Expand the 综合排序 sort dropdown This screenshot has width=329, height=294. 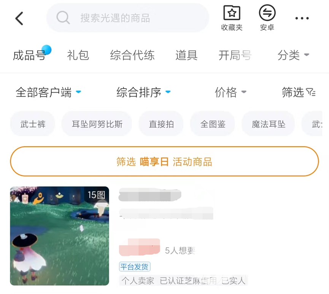tap(144, 92)
